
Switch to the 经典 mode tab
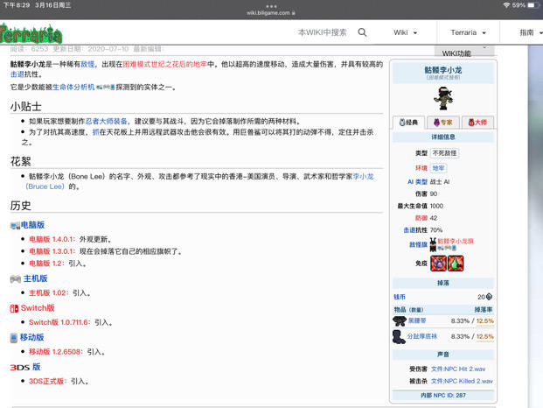click(408, 122)
